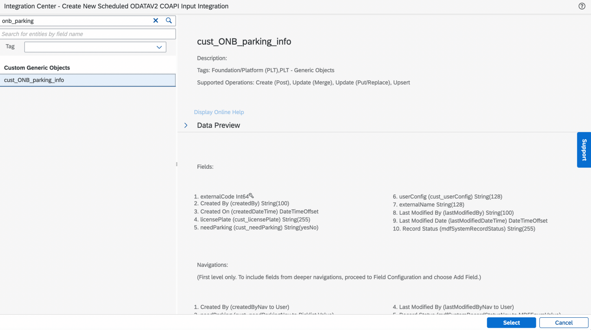Image resolution: width=591 pixels, height=330 pixels.
Task: Click the disclosure arrow beside Data Preview
Action: click(186, 125)
